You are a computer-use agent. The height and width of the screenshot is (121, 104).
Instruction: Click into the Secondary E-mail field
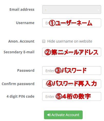click(x=72, y=52)
